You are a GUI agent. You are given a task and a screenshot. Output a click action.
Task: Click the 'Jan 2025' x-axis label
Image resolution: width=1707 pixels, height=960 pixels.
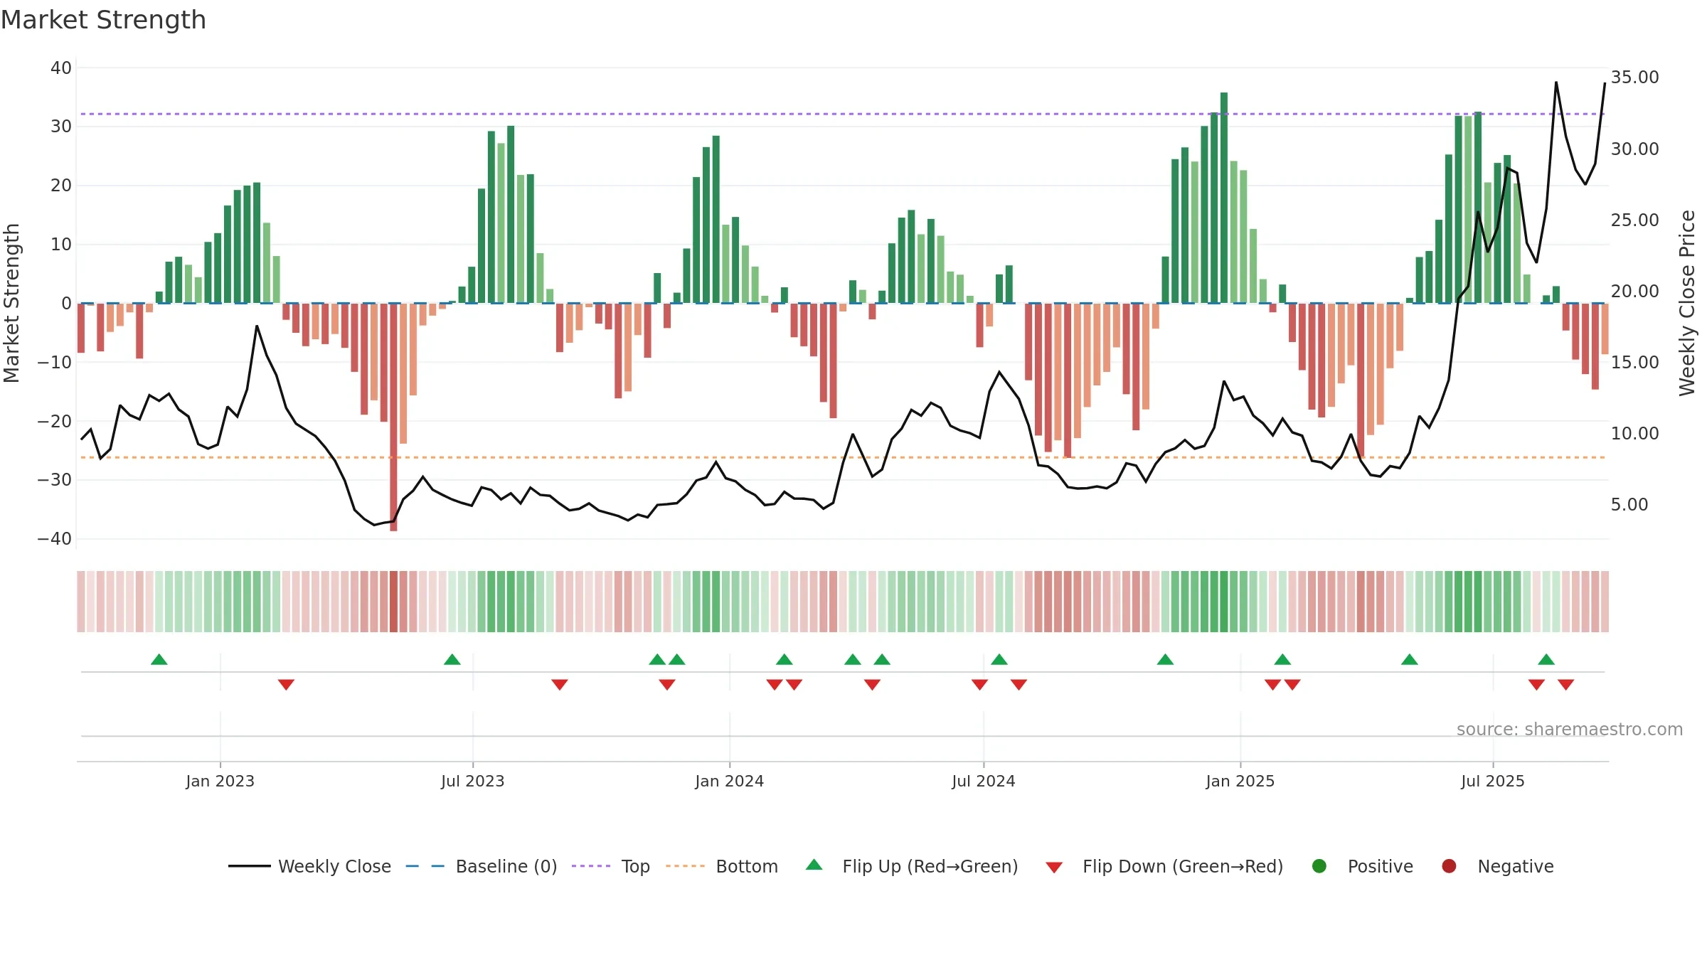tap(1240, 781)
